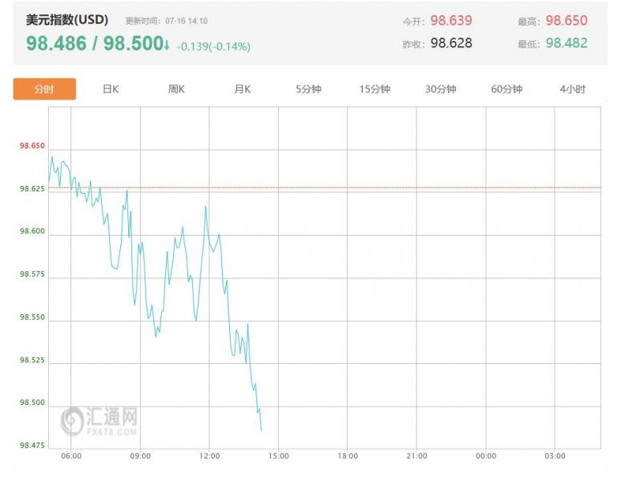The width and height of the screenshot is (625, 481).
Task: Click the red dashed previous-close line
Action: [x=401, y=188]
